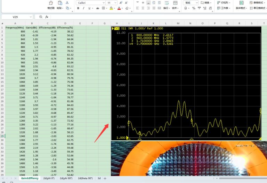Click the select-all corner triangle
The image size is (267, 183).
[2, 24]
